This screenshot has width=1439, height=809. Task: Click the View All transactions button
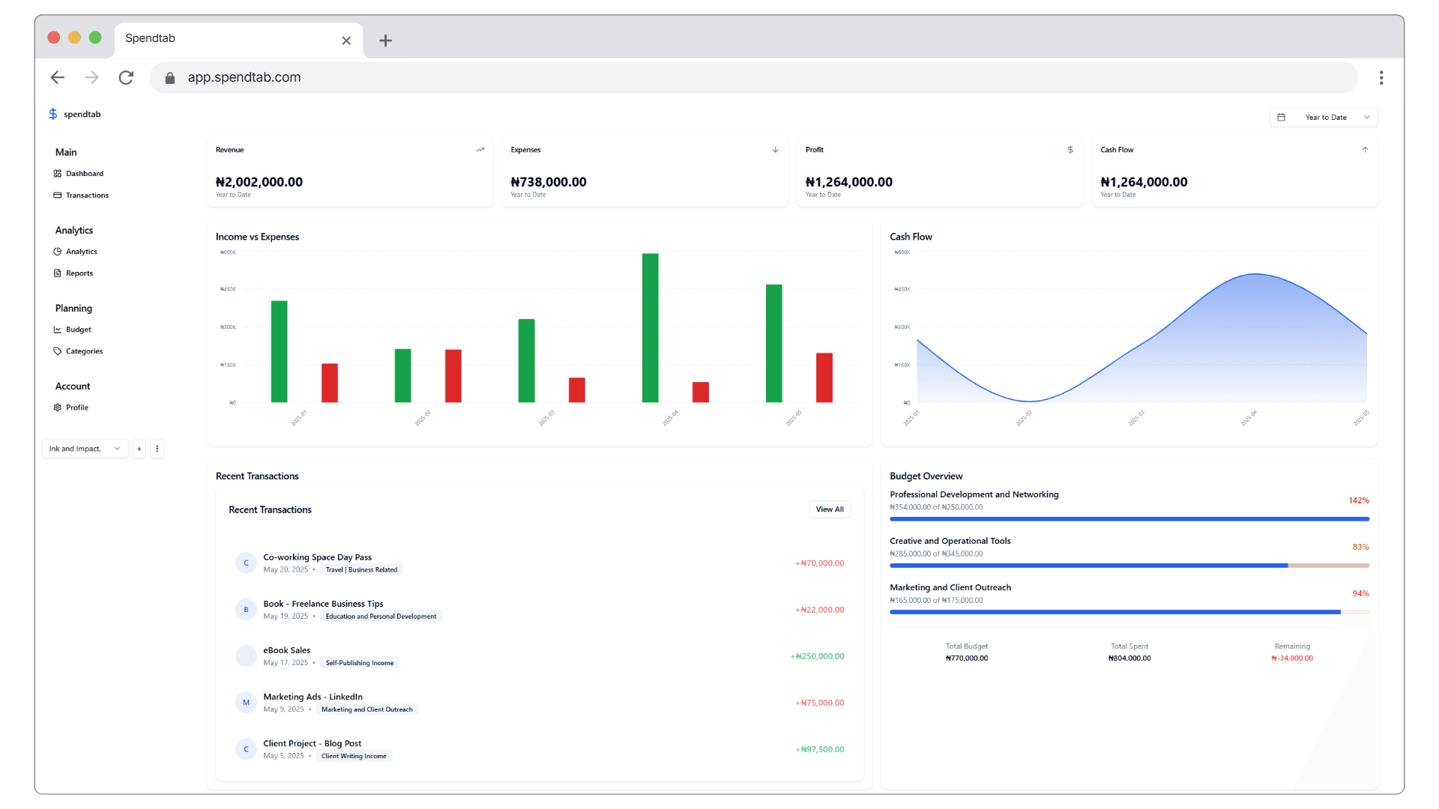[x=829, y=509]
